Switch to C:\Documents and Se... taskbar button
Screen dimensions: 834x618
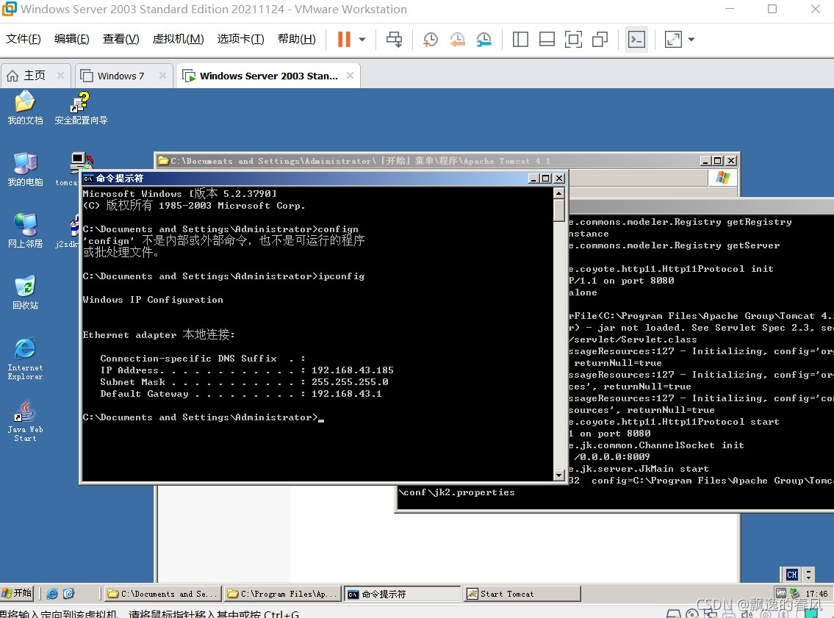[x=162, y=594]
